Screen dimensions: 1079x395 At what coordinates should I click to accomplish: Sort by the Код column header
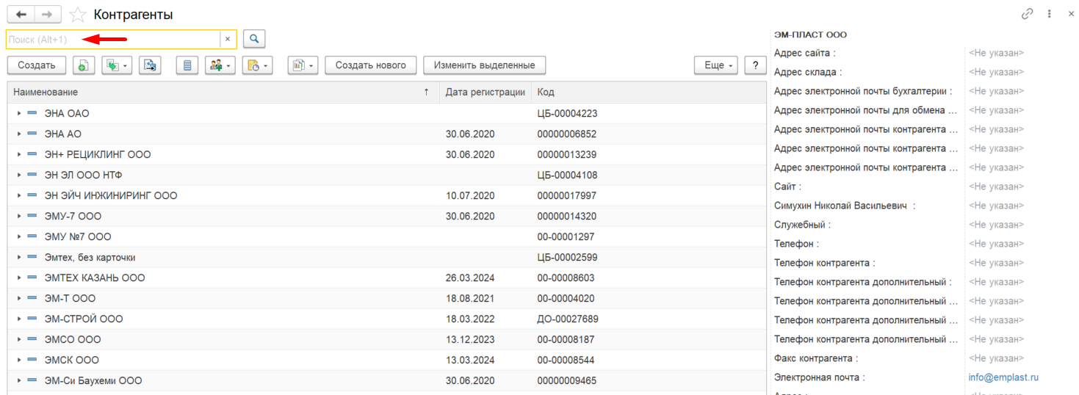(x=546, y=92)
